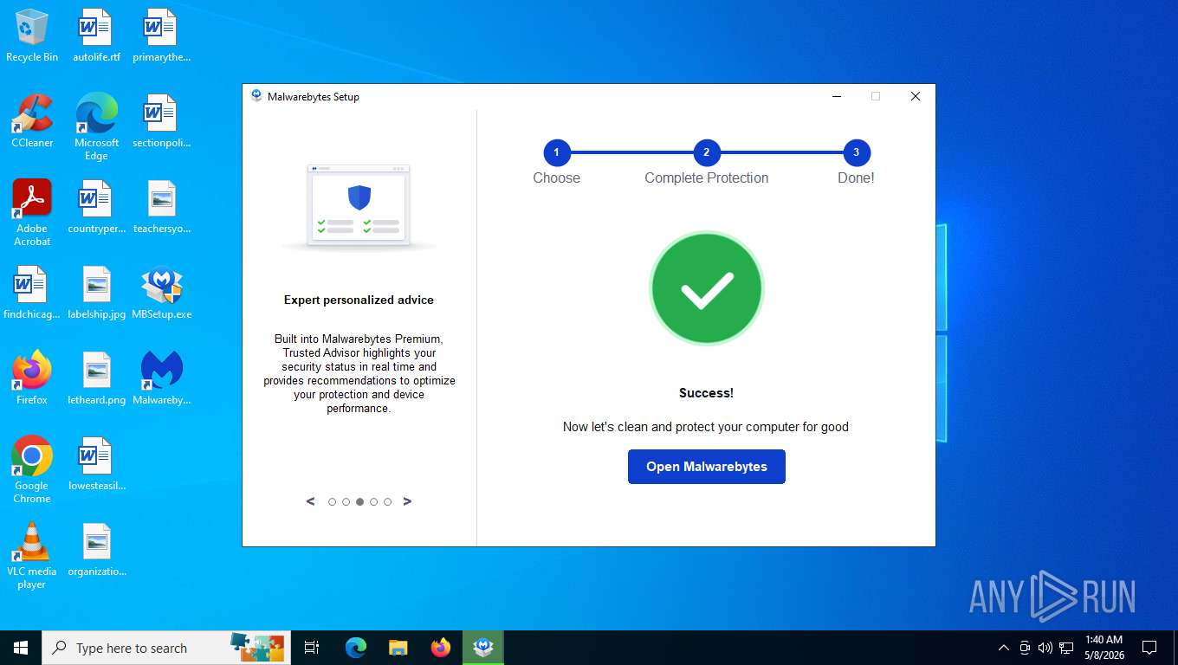Launch Edge from the taskbar
The height and width of the screenshot is (665, 1178).
(x=355, y=648)
